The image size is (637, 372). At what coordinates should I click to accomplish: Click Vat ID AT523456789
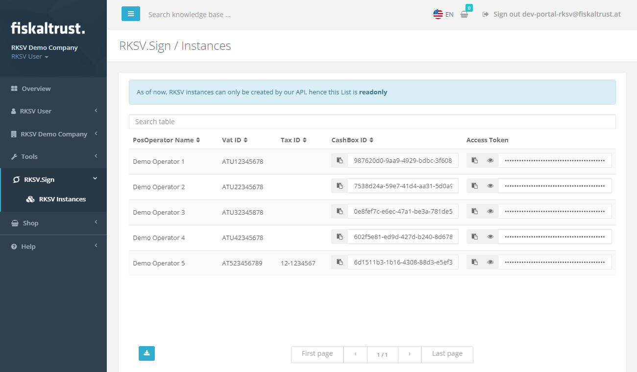(x=242, y=263)
